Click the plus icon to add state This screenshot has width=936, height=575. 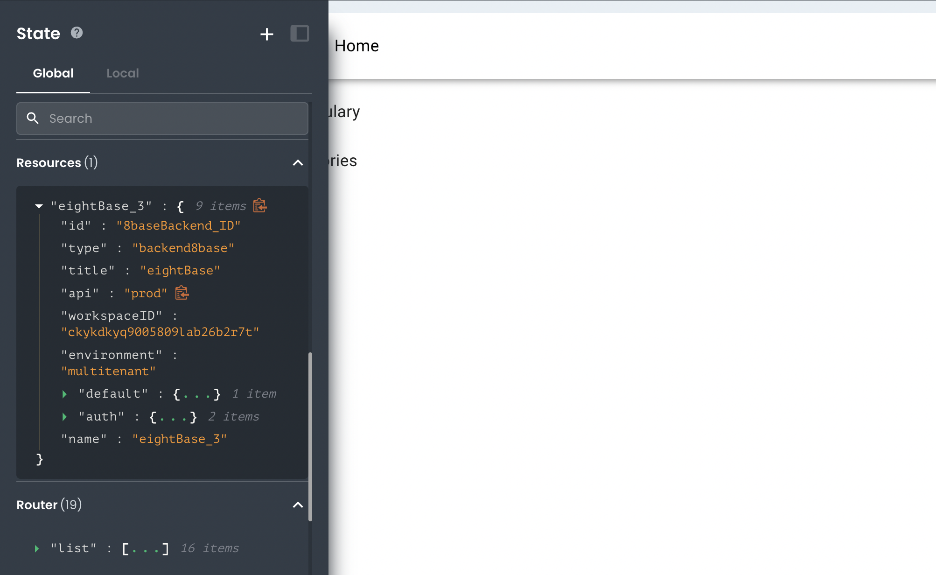point(266,34)
